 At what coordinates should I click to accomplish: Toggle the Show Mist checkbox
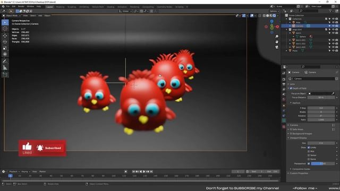click(x=309, y=151)
